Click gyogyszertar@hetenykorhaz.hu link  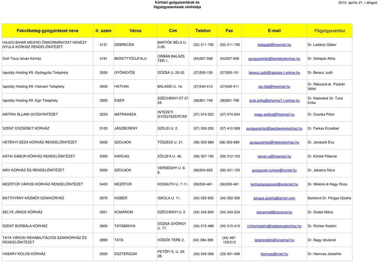point(274,142)
